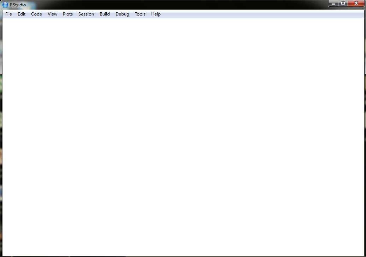Maximize the RStudio window
This screenshot has height=257, width=366.
tap(343, 4)
